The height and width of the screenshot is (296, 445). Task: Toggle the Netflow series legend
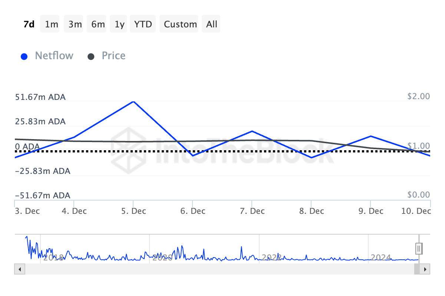click(54, 56)
